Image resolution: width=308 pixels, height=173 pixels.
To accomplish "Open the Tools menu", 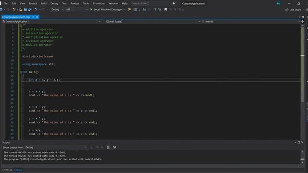I will (86, 3).
